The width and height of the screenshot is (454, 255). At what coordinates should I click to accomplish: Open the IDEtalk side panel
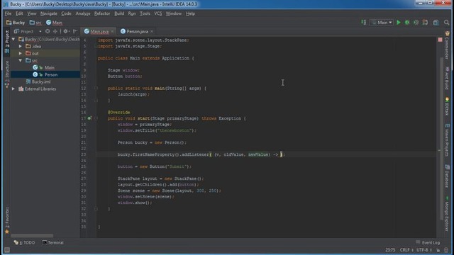point(447,107)
